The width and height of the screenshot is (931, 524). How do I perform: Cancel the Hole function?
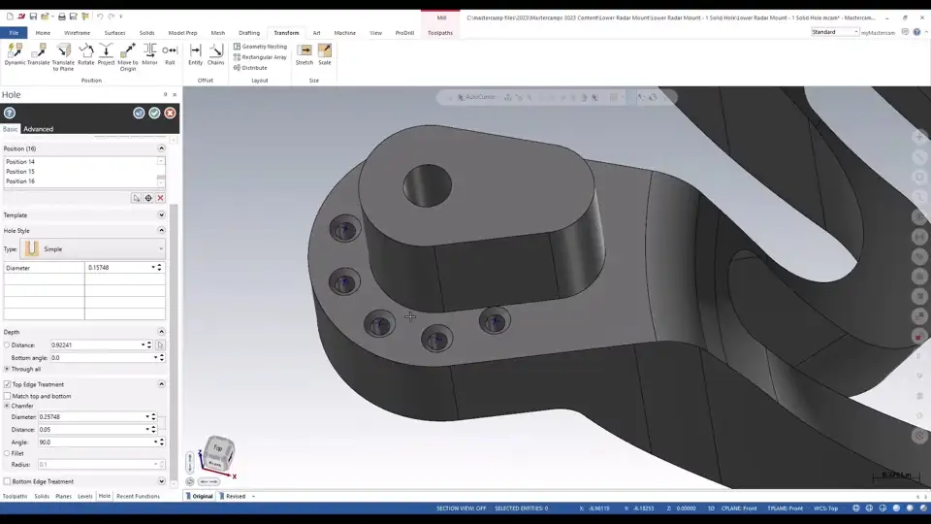pos(170,113)
